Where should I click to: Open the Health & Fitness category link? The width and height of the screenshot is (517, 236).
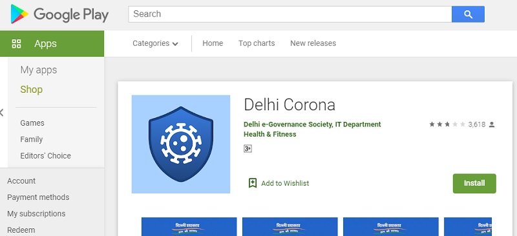[x=269, y=134]
